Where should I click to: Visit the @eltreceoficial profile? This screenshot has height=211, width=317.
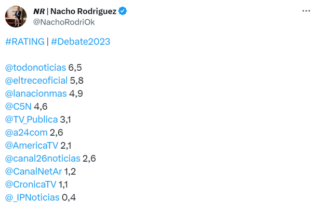[36, 81]
